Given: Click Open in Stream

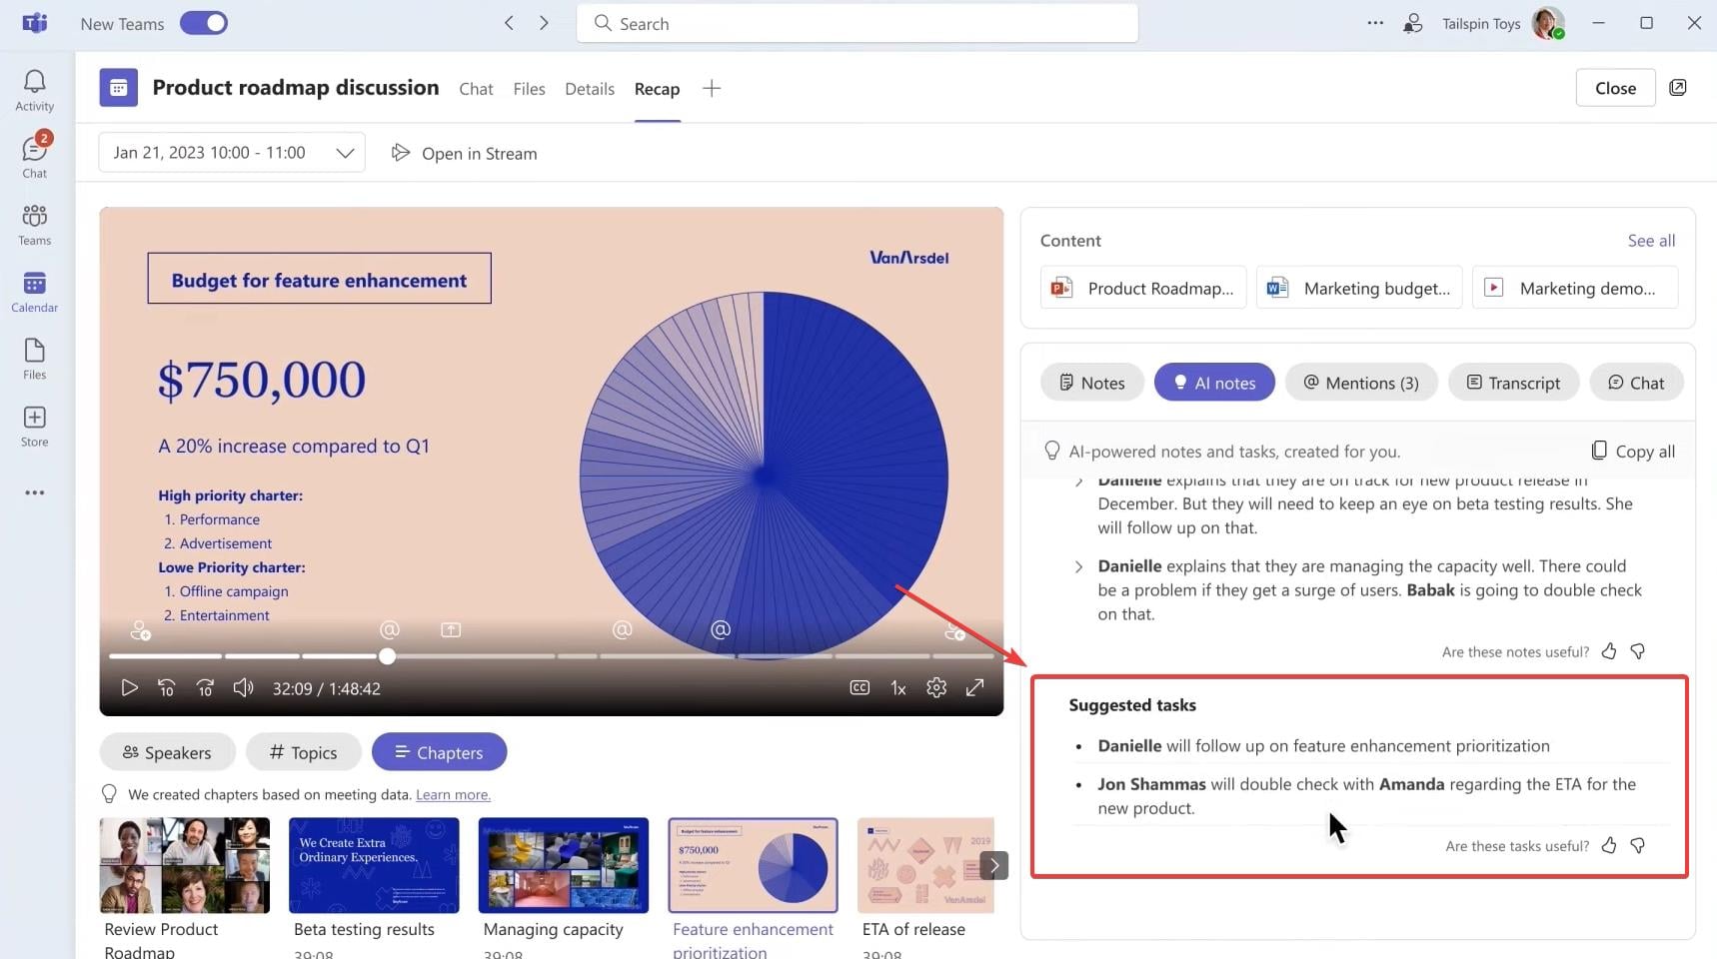Looking at the screenshot, I should point(465,153).
